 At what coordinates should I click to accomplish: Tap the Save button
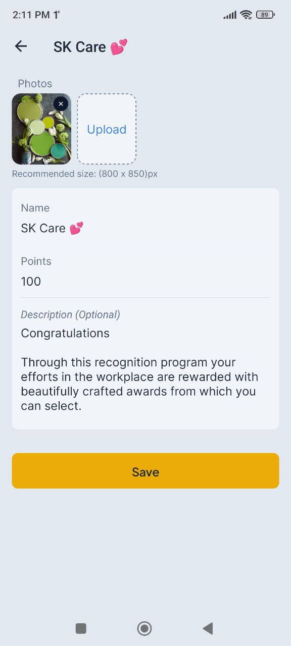[x=145, y=471]
